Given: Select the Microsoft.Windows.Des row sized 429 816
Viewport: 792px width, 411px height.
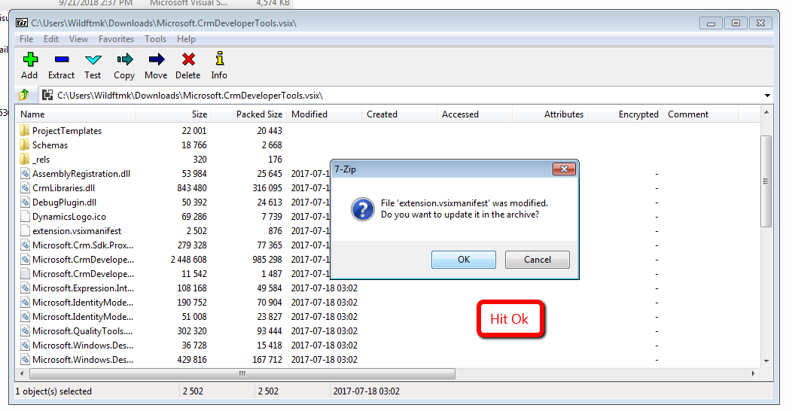Looking at the screenshot, I should click(x=388, y=360).
